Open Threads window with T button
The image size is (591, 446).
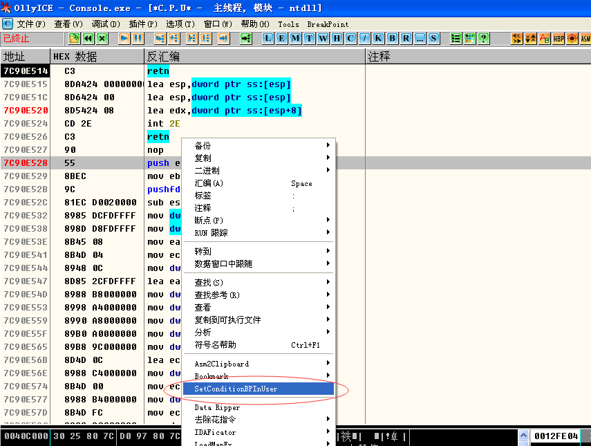coord(310,39)
